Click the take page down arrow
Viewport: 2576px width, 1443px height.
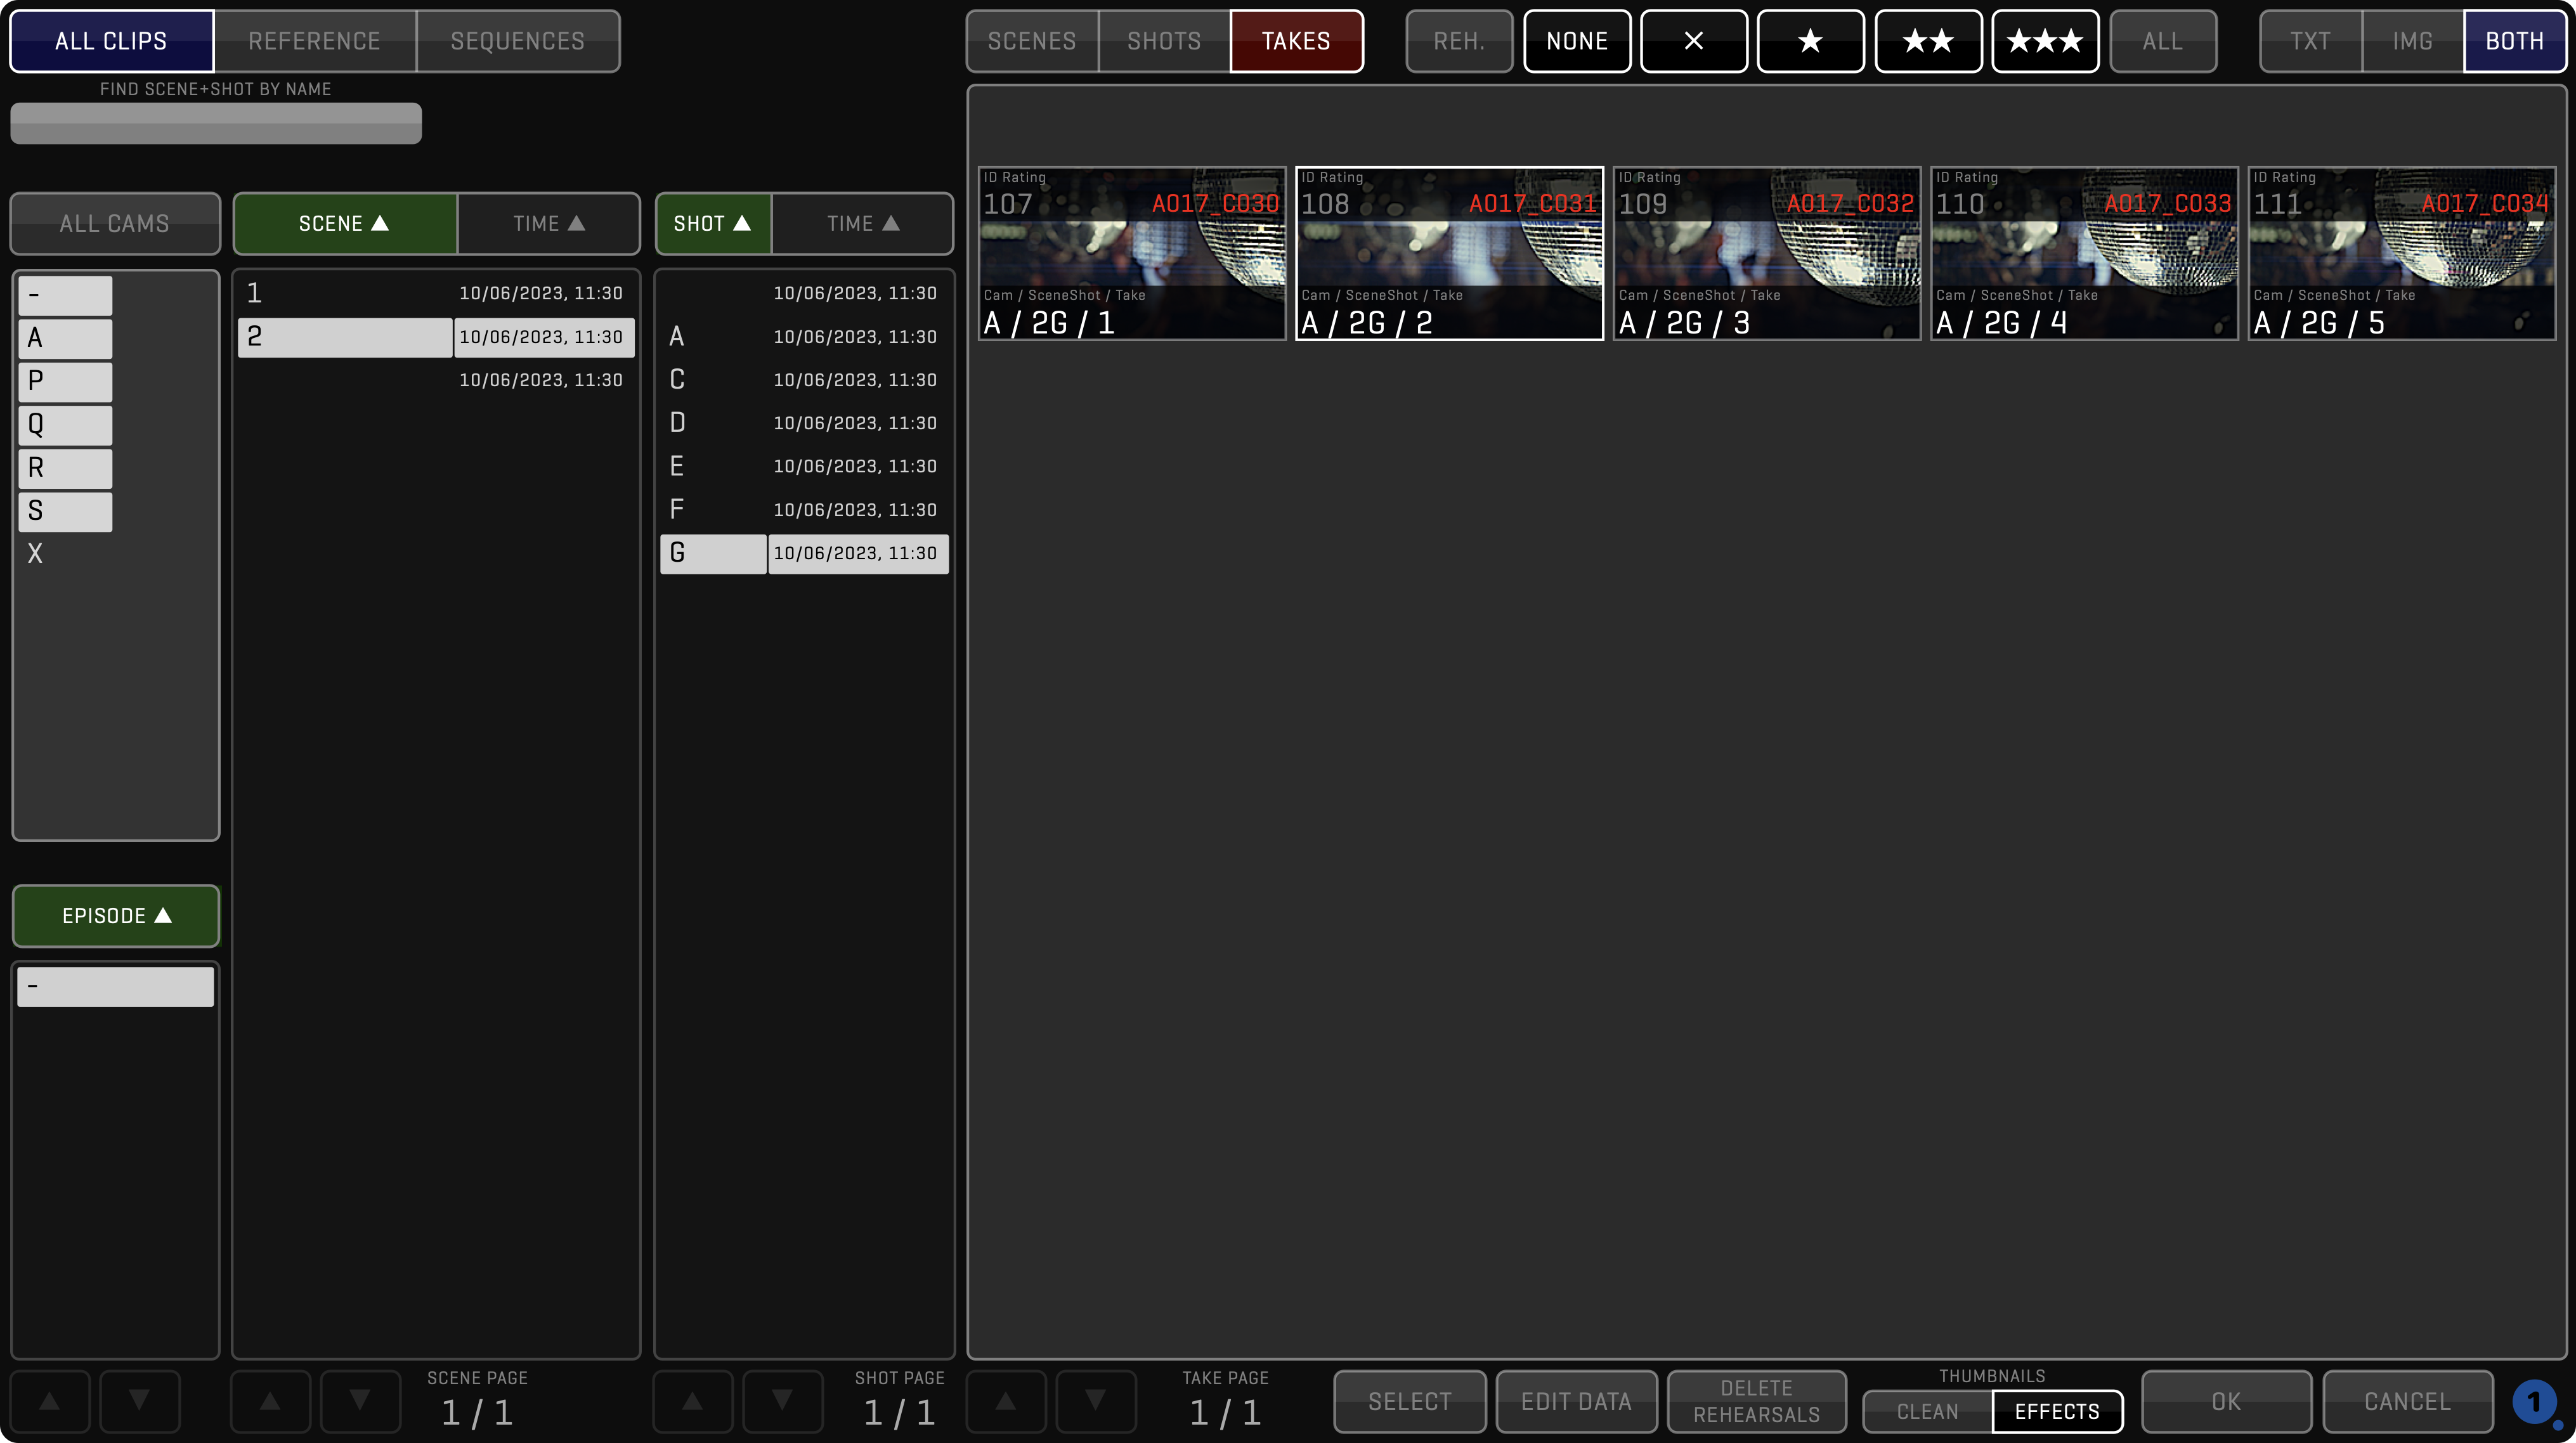(x=1096, y=1401)
